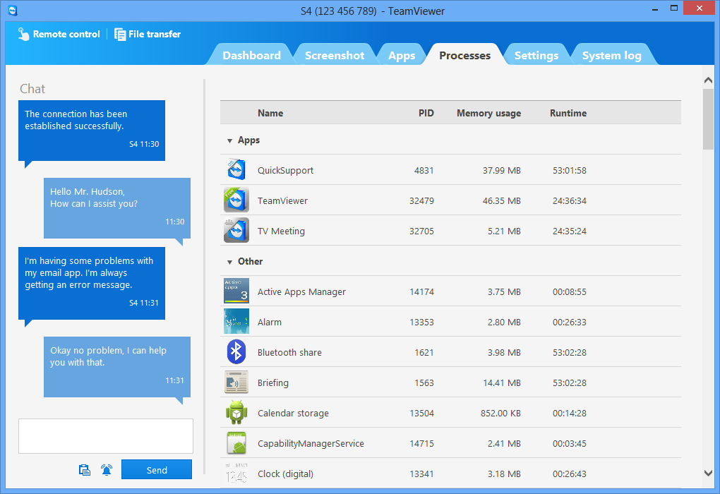This screenshot has height=494, width=720.
Task: Click the TV Meeting app icon
Action: pos(236,230)
